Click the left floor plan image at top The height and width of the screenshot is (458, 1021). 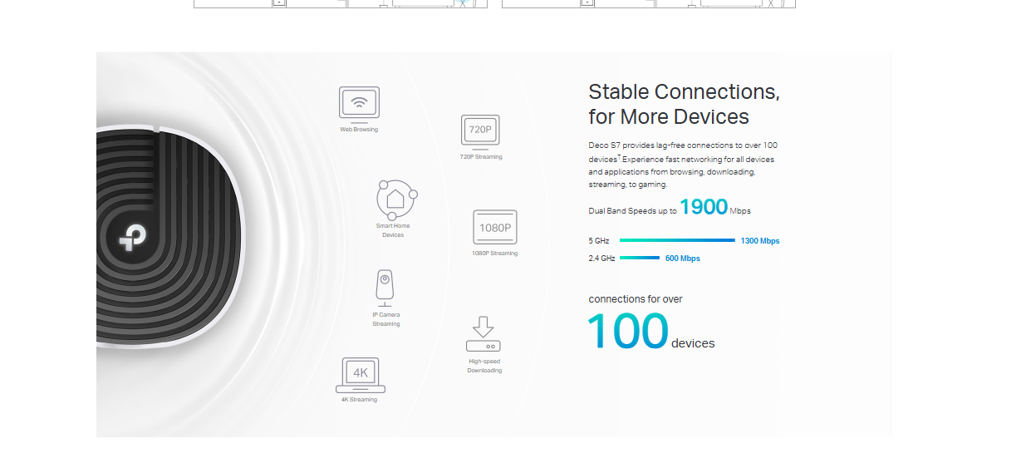[x=341, y=4]
